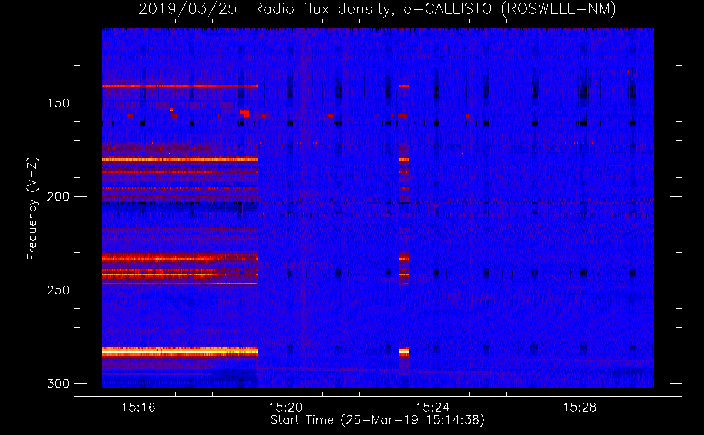Click the time tick label '15:24'

coord(433,407)
